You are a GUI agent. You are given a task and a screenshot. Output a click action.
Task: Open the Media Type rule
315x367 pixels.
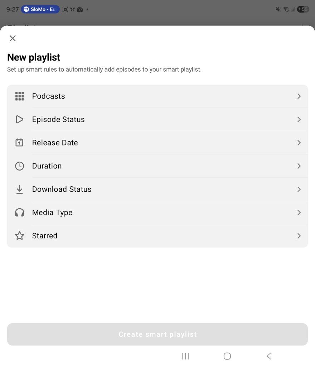[x=299, y=213]
